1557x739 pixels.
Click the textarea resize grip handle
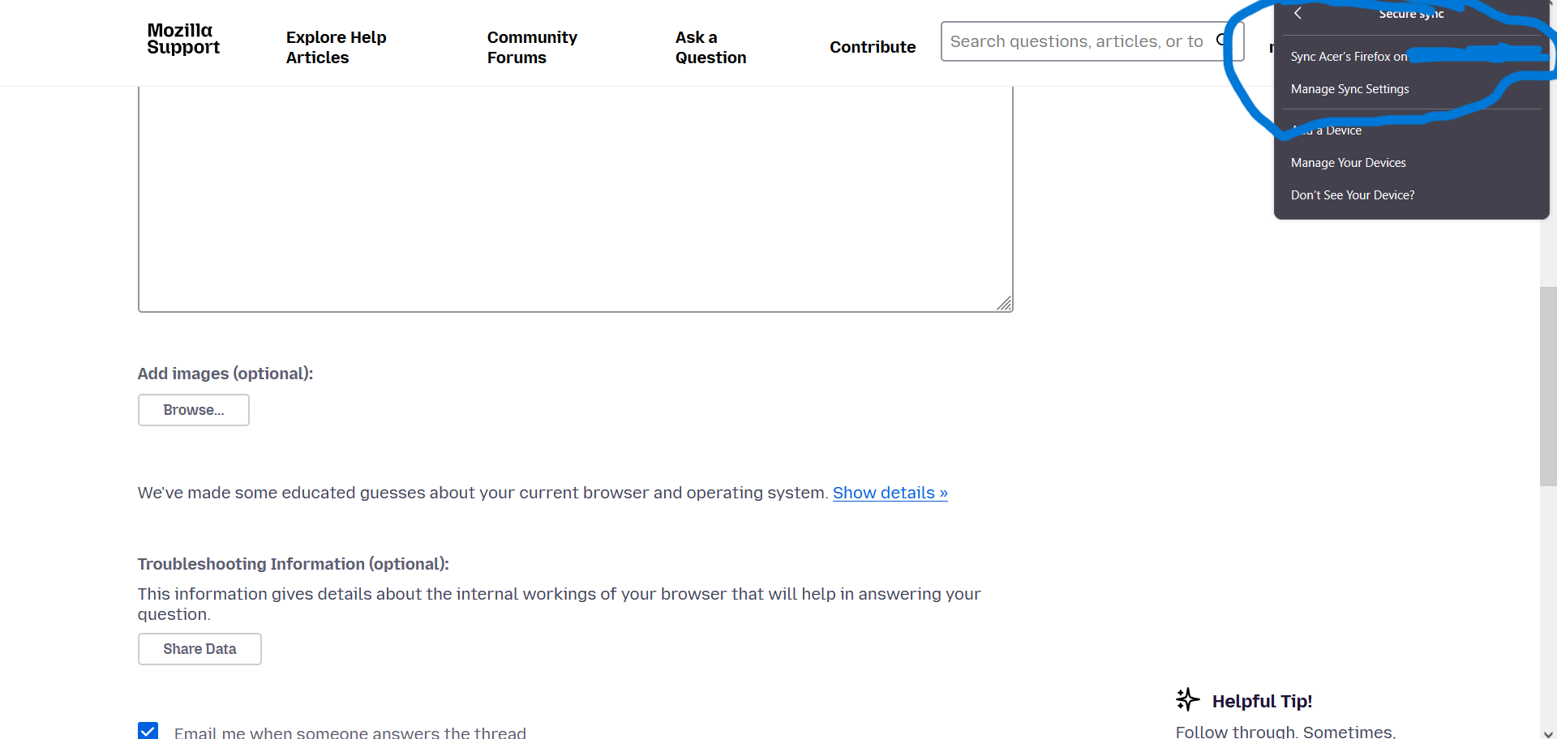point(1004,303)
